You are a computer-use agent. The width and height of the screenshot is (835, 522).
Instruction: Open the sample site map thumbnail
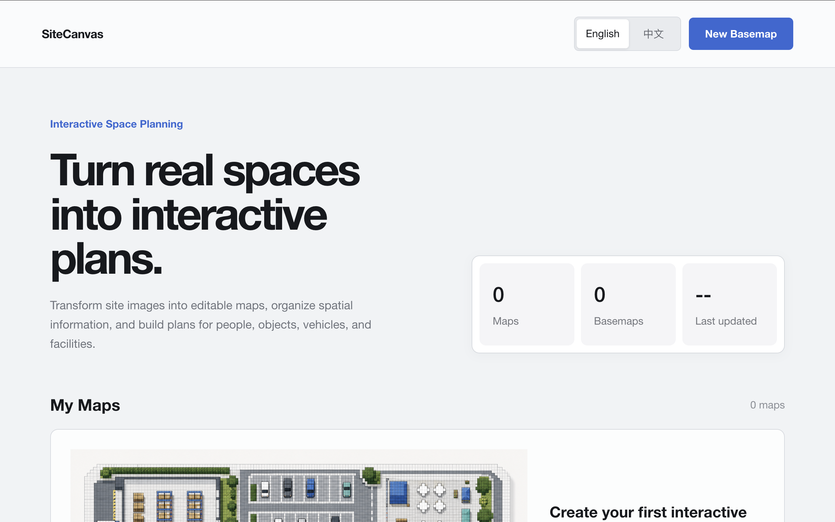pos(299,485)
